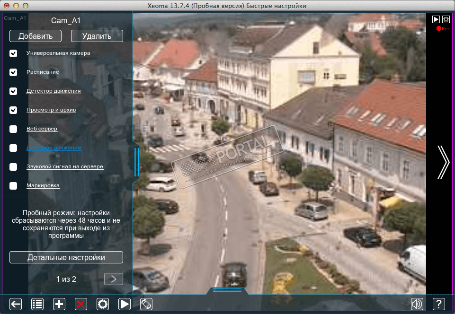Enable the Веб сервер checkbox
The height and width of the screenshot is (314, 455).
(13, 129)
